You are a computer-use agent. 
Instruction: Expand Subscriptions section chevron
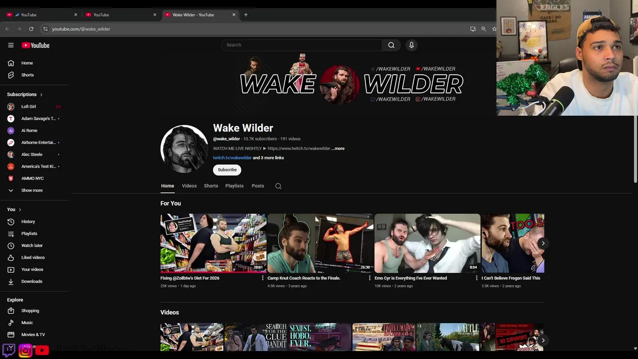(x=41, y=94)
